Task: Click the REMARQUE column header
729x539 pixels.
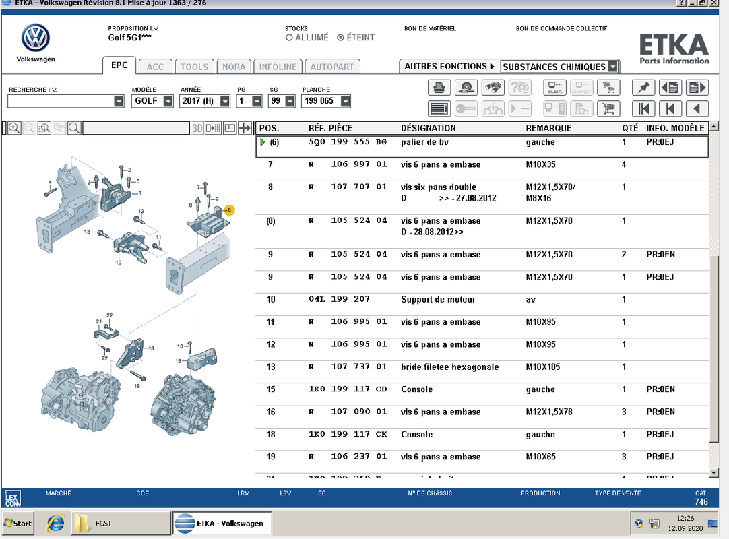Action: pos(548,128)
